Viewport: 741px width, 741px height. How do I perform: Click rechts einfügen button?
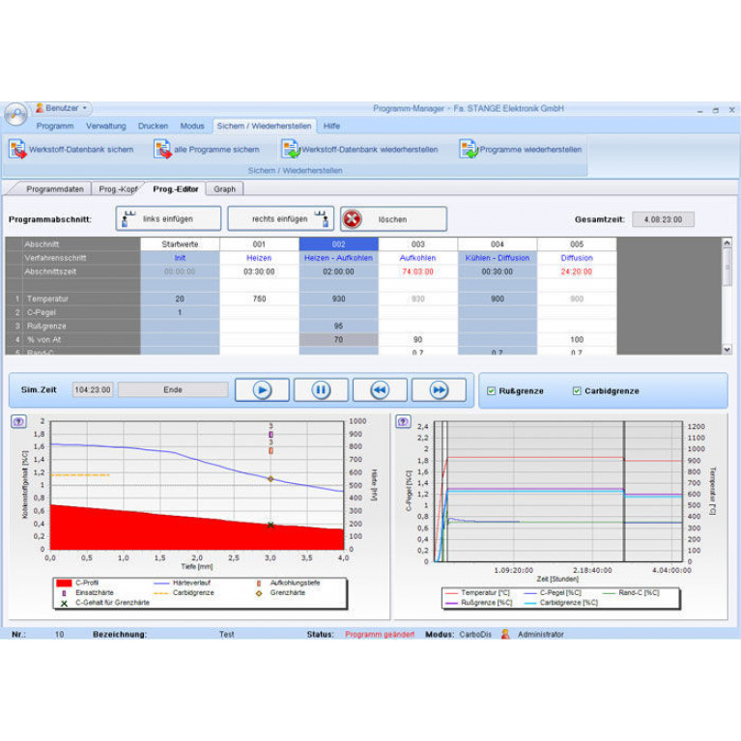(x=280, y=219)
